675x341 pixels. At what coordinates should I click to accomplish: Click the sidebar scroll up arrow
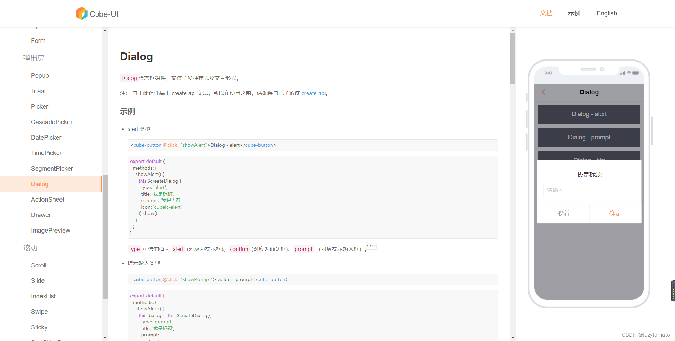[105, 30]
